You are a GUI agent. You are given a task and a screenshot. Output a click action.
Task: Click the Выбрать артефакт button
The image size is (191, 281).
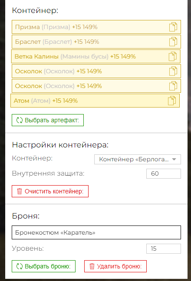[48, 120]
